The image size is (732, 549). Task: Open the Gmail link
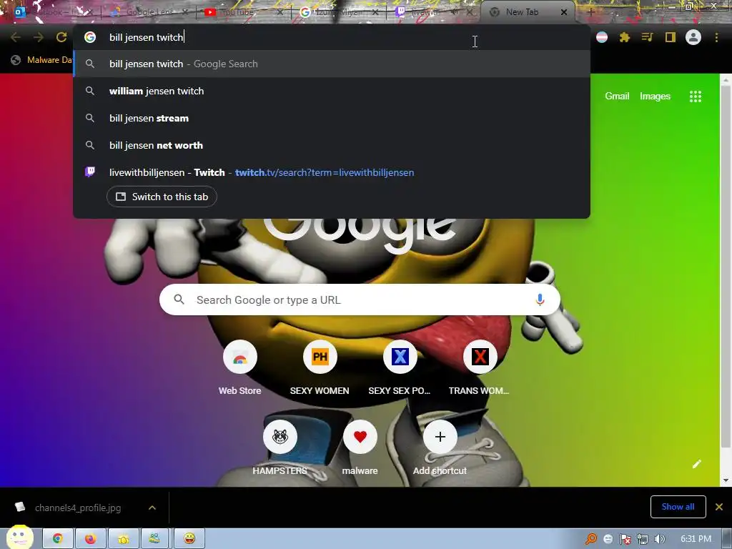click(x=617, y=97)
